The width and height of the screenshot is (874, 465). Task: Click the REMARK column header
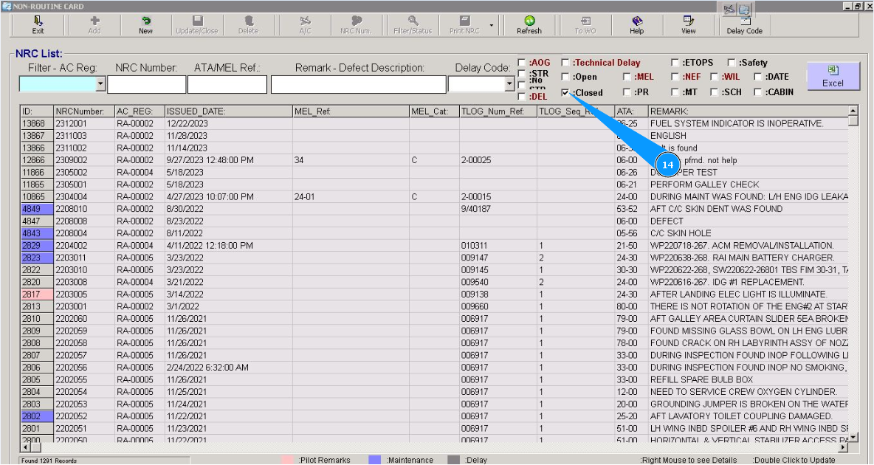(x=748, y=111)
